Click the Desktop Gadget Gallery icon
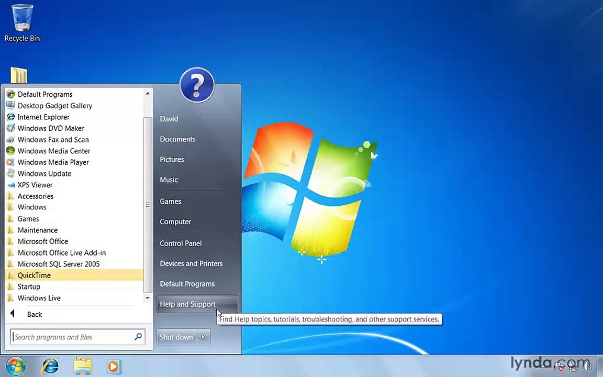 pos(11,105)
